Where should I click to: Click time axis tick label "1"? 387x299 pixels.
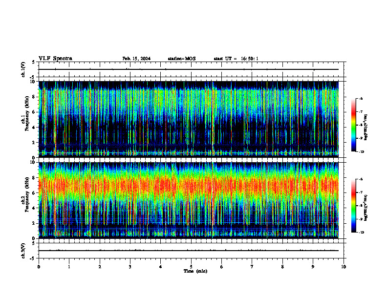(69, 267)
